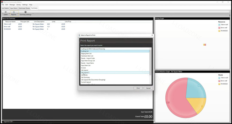Click the report list scroll down arrow
Image resolution: width=232 pixels, height=124 pixels.
(150, 83)
